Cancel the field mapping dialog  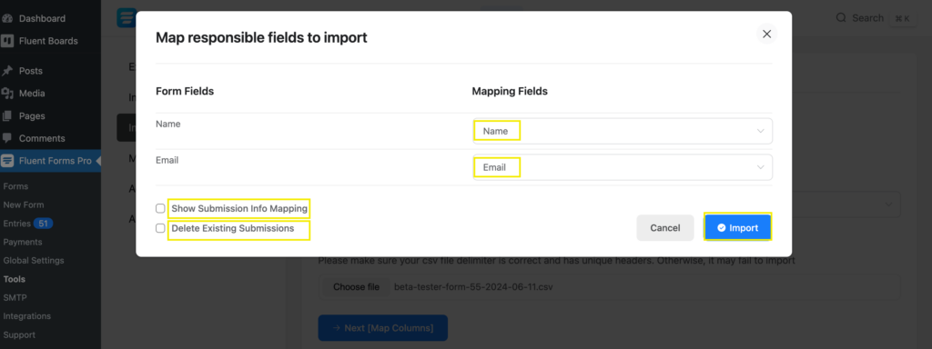pyautogui.click(x=665, y=228)
